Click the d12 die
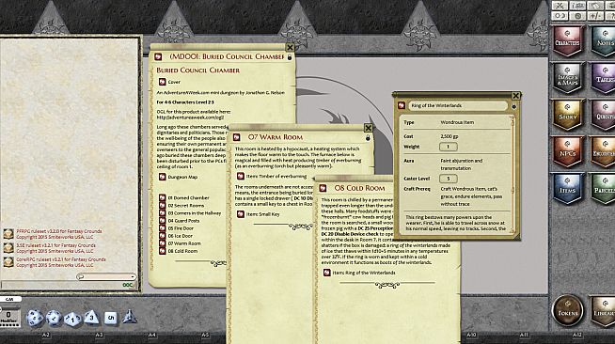Image resolution: width=615 pixels, height=344 pixels. [x=54, y=318]
